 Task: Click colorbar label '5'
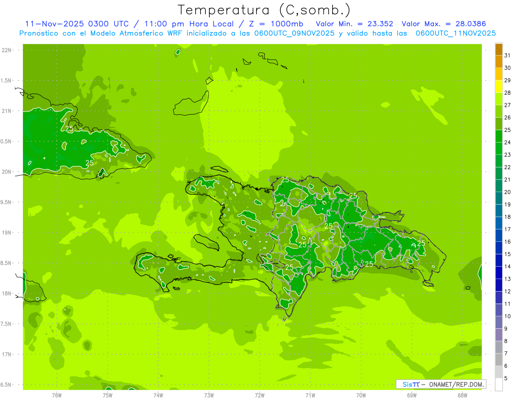[506, 379]
